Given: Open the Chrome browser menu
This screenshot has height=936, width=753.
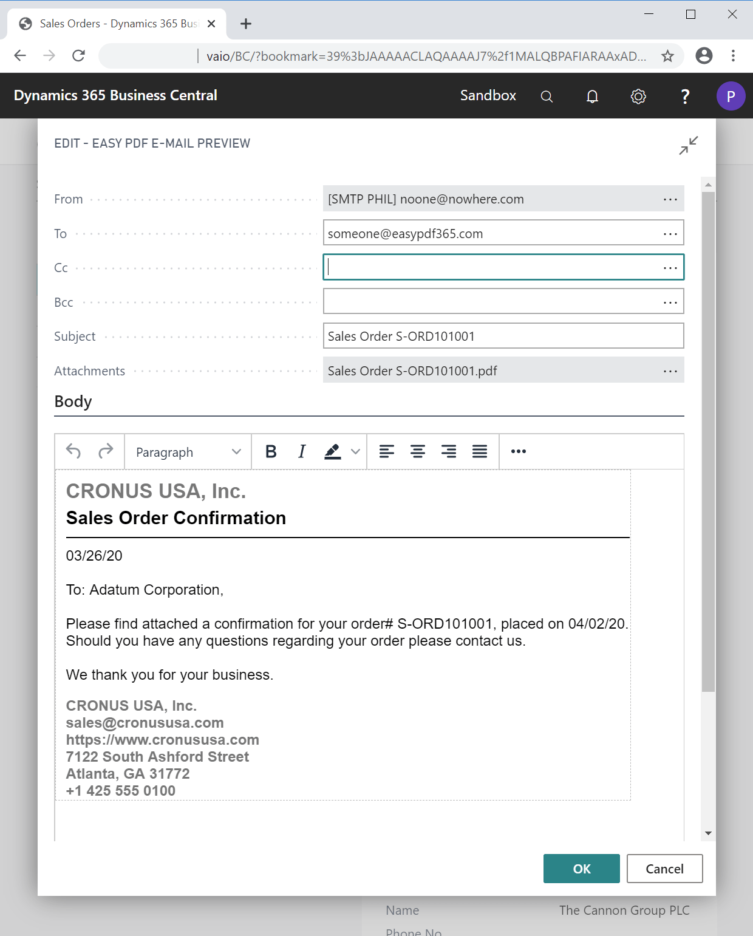Looking at the screenshot, I should [732, 55].
